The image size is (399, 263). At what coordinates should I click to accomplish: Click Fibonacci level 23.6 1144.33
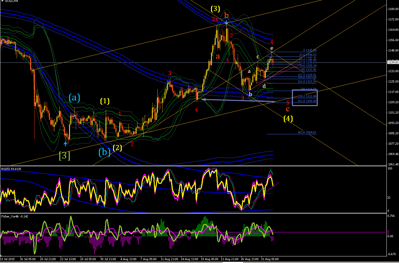click(308, 55)
